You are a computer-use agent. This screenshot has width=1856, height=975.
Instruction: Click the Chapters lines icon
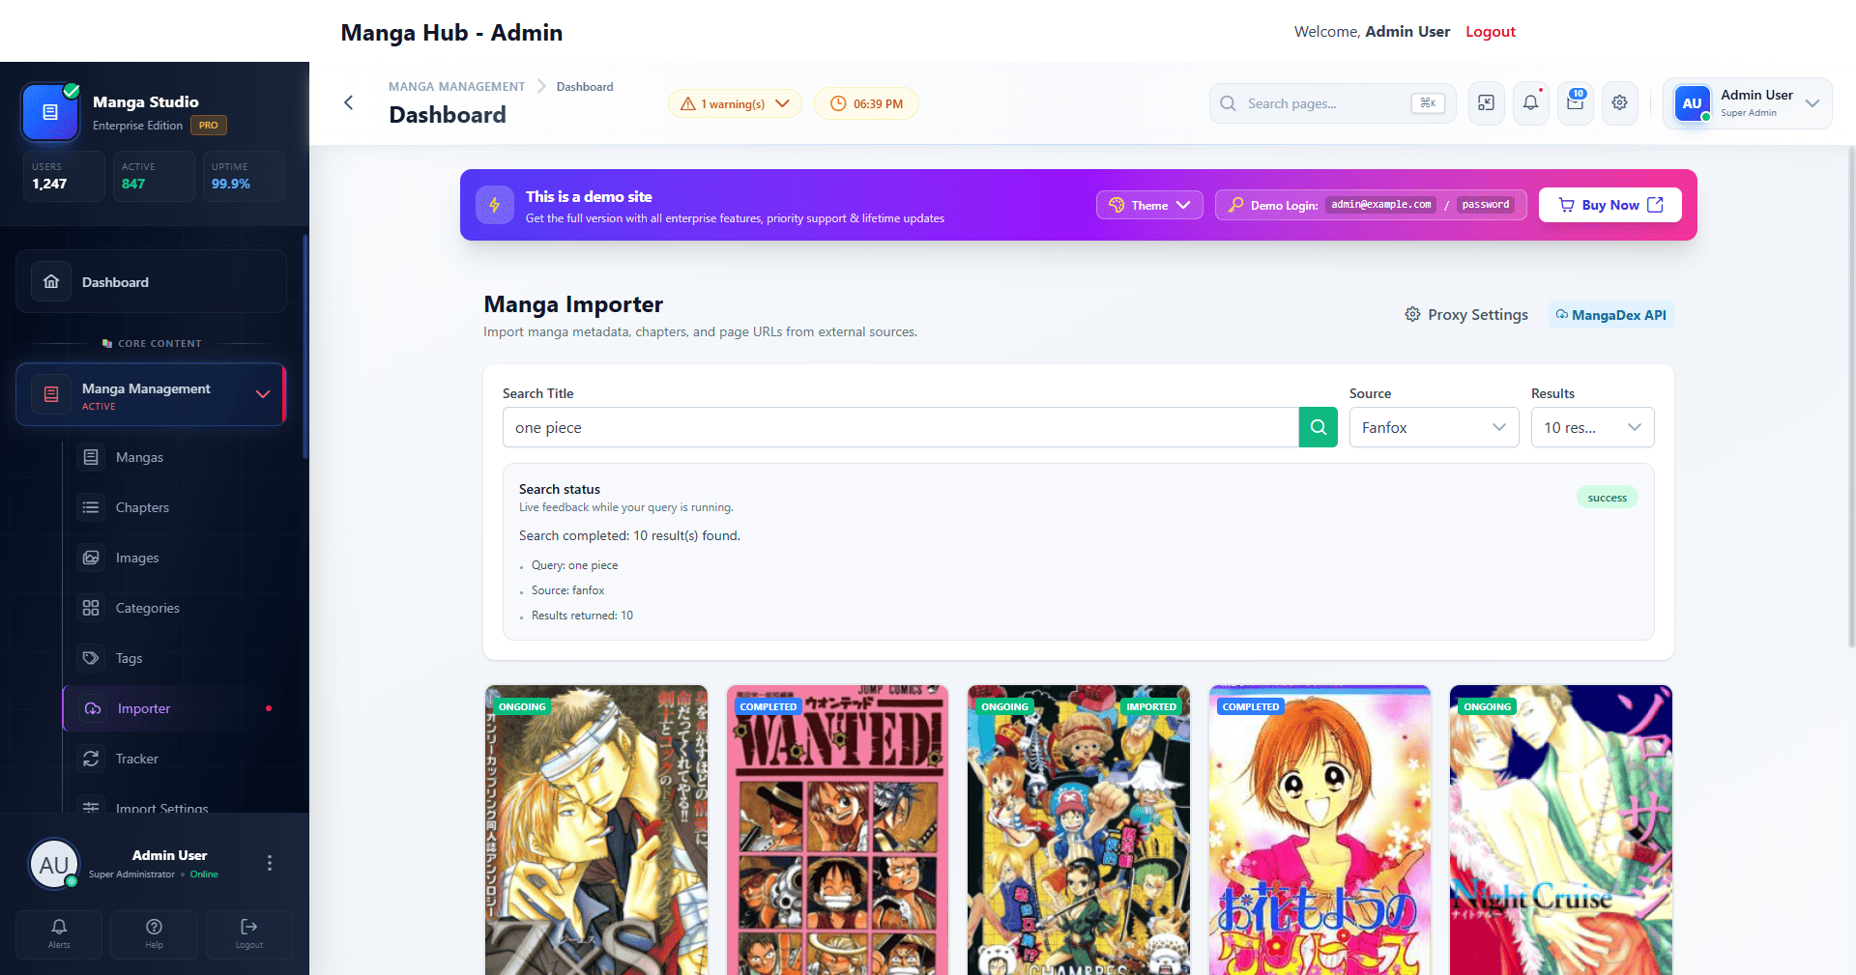tap(91, 507)
